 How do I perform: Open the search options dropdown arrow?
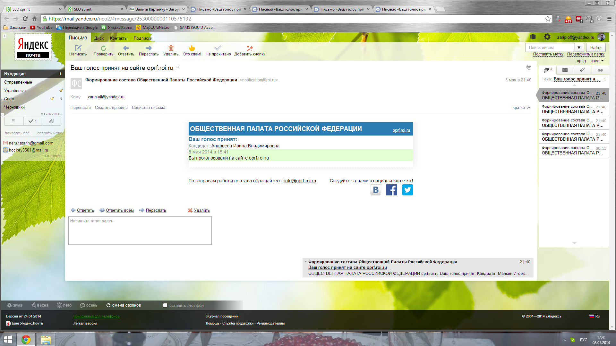pos(579,48)
